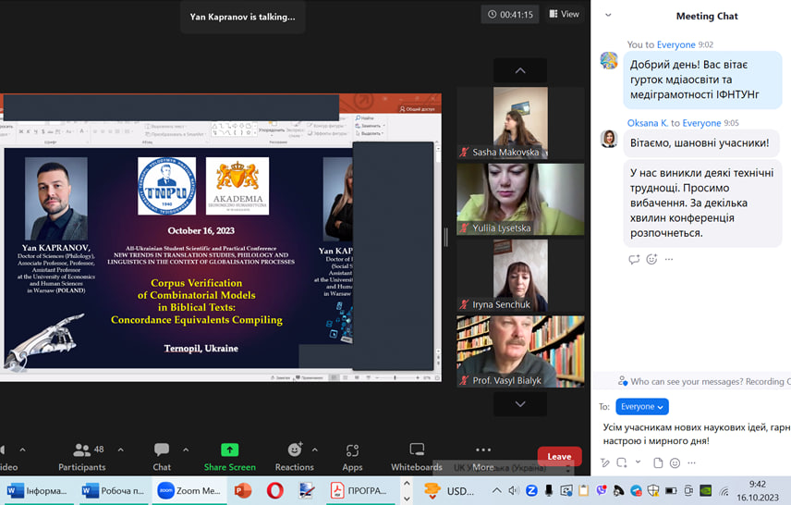
Task: Add emoji reaction to Oksana's message
Action: click(x=651, y=260)
